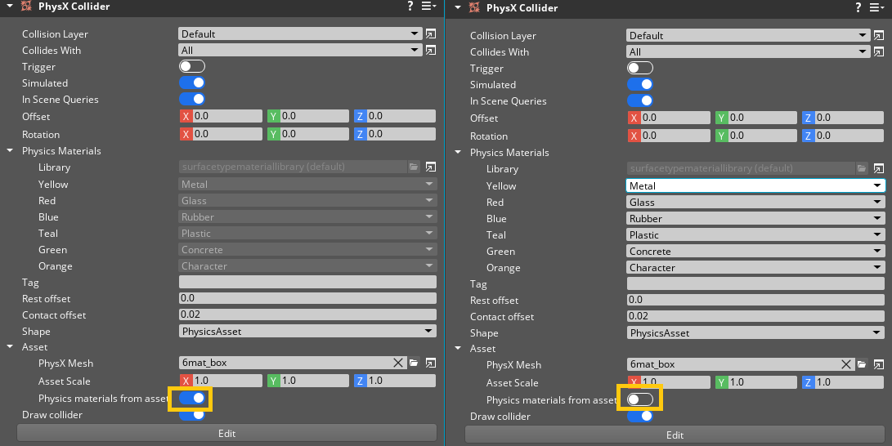Click Asset Scale Z field in right panel
This screenshot has height=446, width=892.
[843, 382]
